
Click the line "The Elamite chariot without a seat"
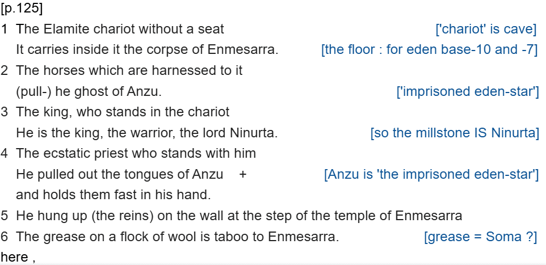coord(120,29)
